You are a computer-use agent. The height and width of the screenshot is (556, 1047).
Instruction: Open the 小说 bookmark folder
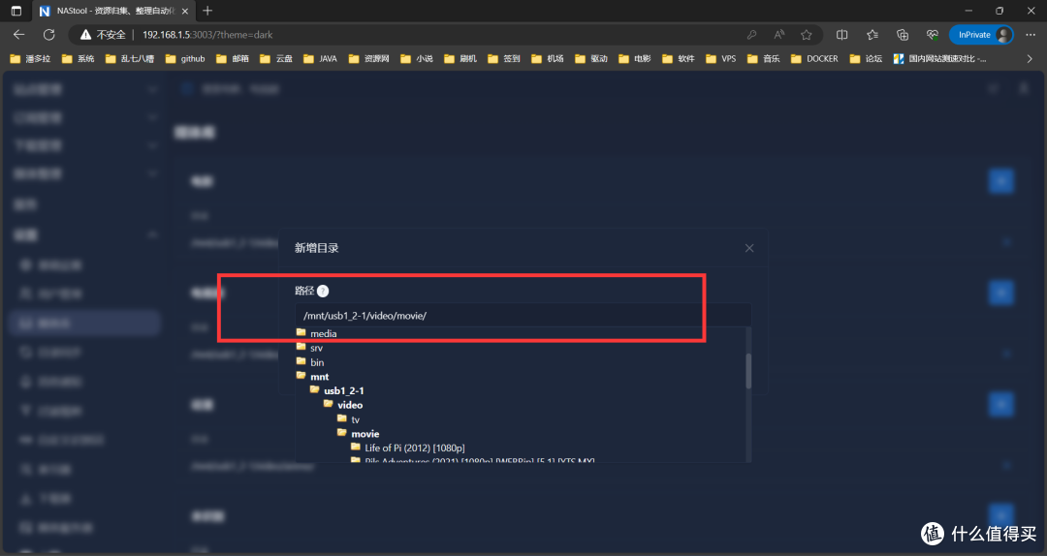point(417,59)
